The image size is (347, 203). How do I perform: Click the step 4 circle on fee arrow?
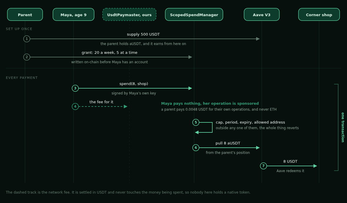click(75, 107)
